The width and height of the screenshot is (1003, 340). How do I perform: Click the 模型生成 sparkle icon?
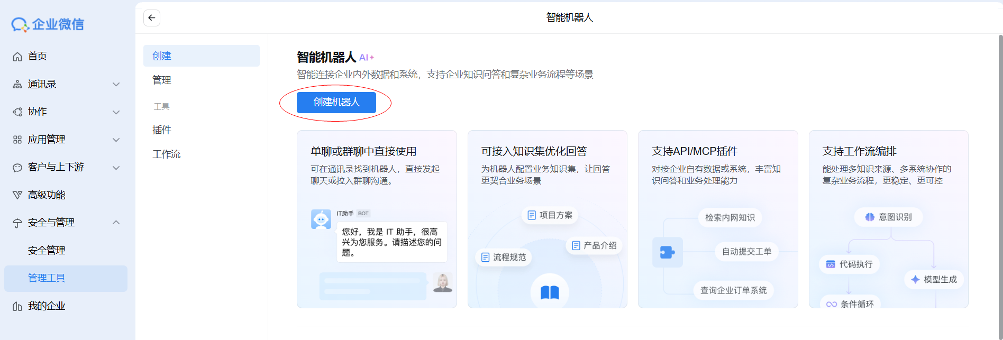[915, 279]
